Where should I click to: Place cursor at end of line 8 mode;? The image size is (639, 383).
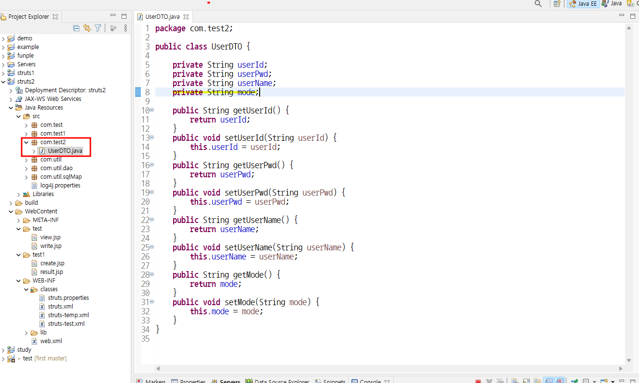[260, 92]
